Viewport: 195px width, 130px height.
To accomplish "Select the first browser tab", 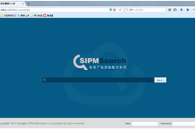I will 12,4.
